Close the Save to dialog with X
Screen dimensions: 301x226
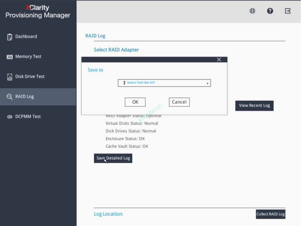[x=219, y=60]
